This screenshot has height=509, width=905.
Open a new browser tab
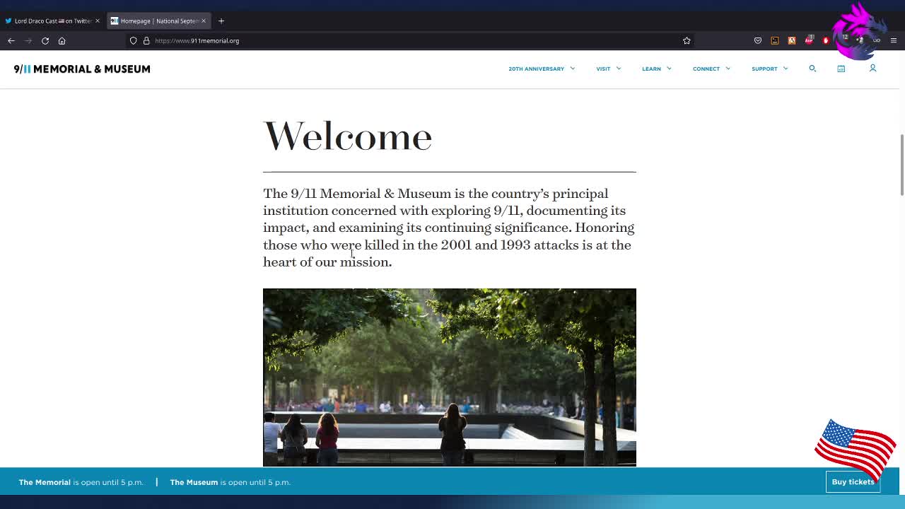coord(221,21)
